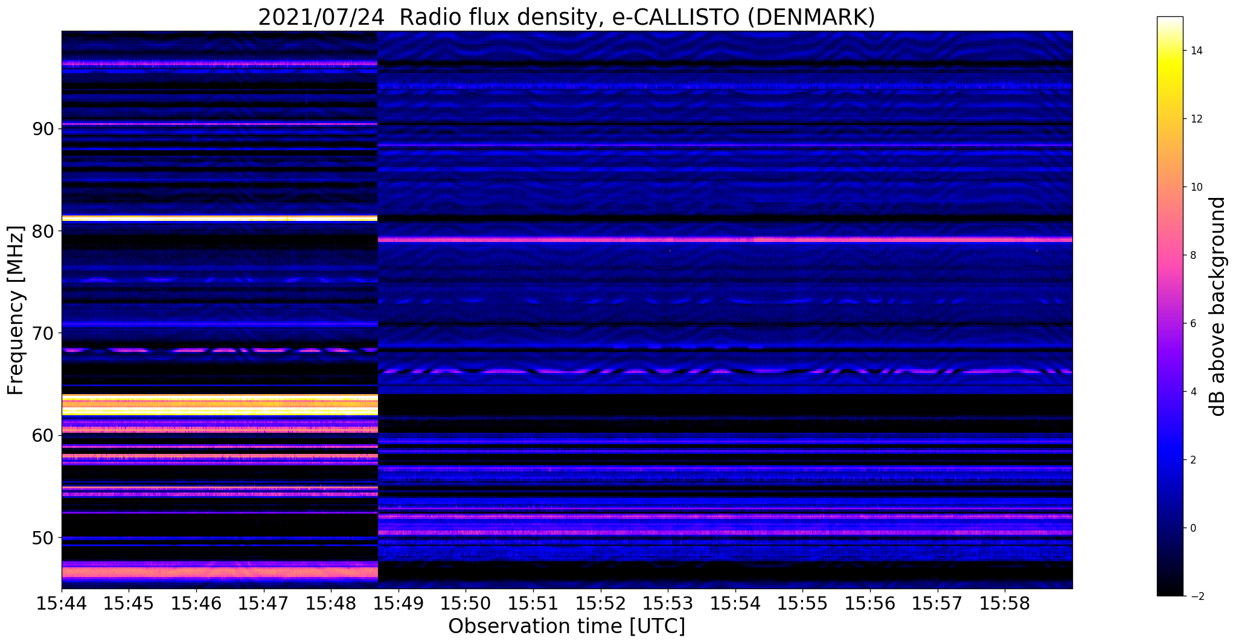Click the pink line at 79 MHz
The width and height of the screenshot is (1236, 644).
725,240
